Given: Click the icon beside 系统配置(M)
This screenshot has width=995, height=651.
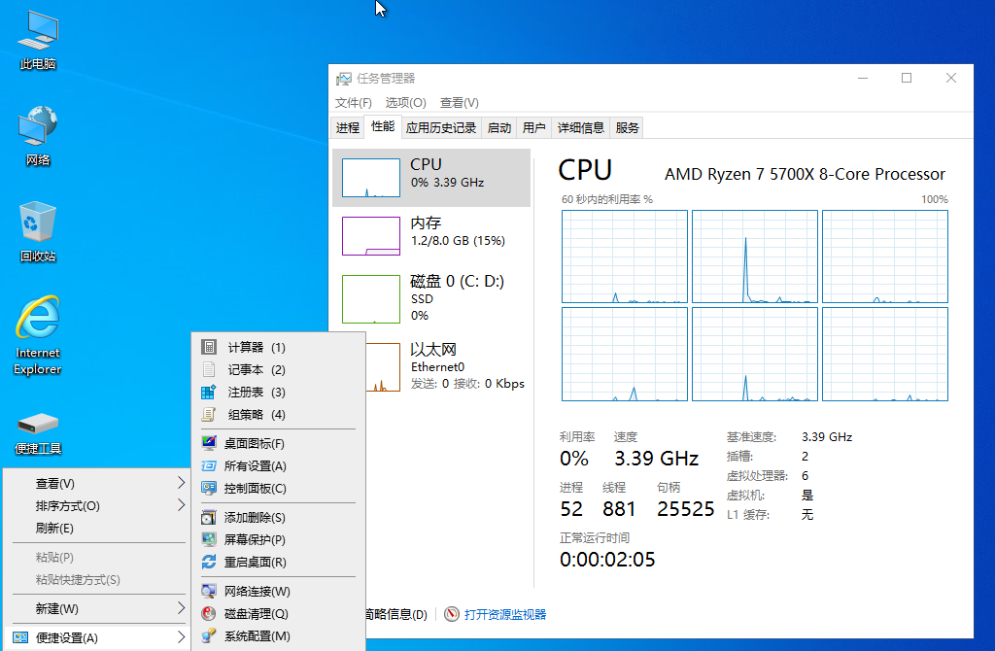Looking at the screenshot, I should click(x=209, y=635).
